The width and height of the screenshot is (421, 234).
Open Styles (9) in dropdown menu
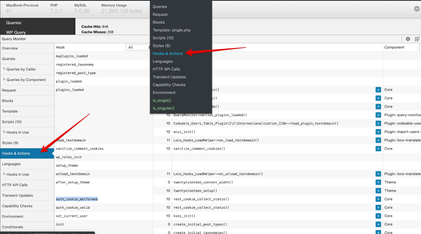point(161,45)
